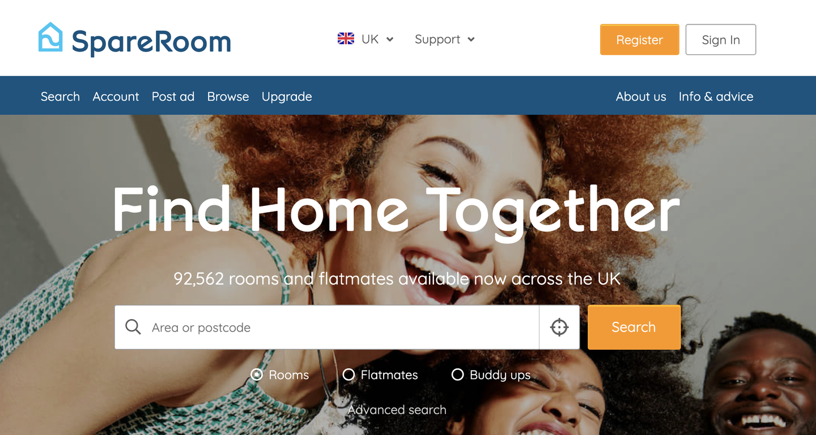Image resolution: width=816 pixels, height=435 pixels.
Task: Open the Search menu in navigation bar
Action: 60,97
